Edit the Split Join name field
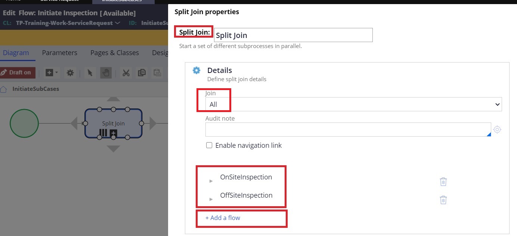The image size is (517, 236). pyautogui.click(x=293, y=35)
